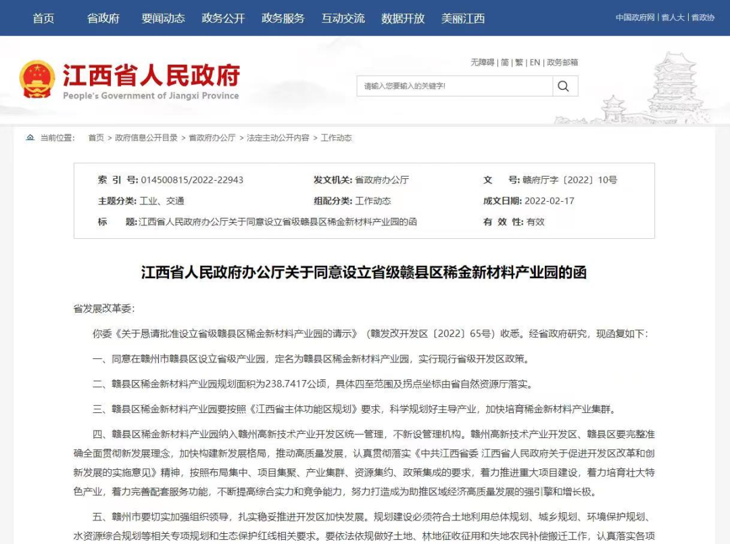Click the national emblem logo
The image size is (730, 544).
click(x=36, y=80)
